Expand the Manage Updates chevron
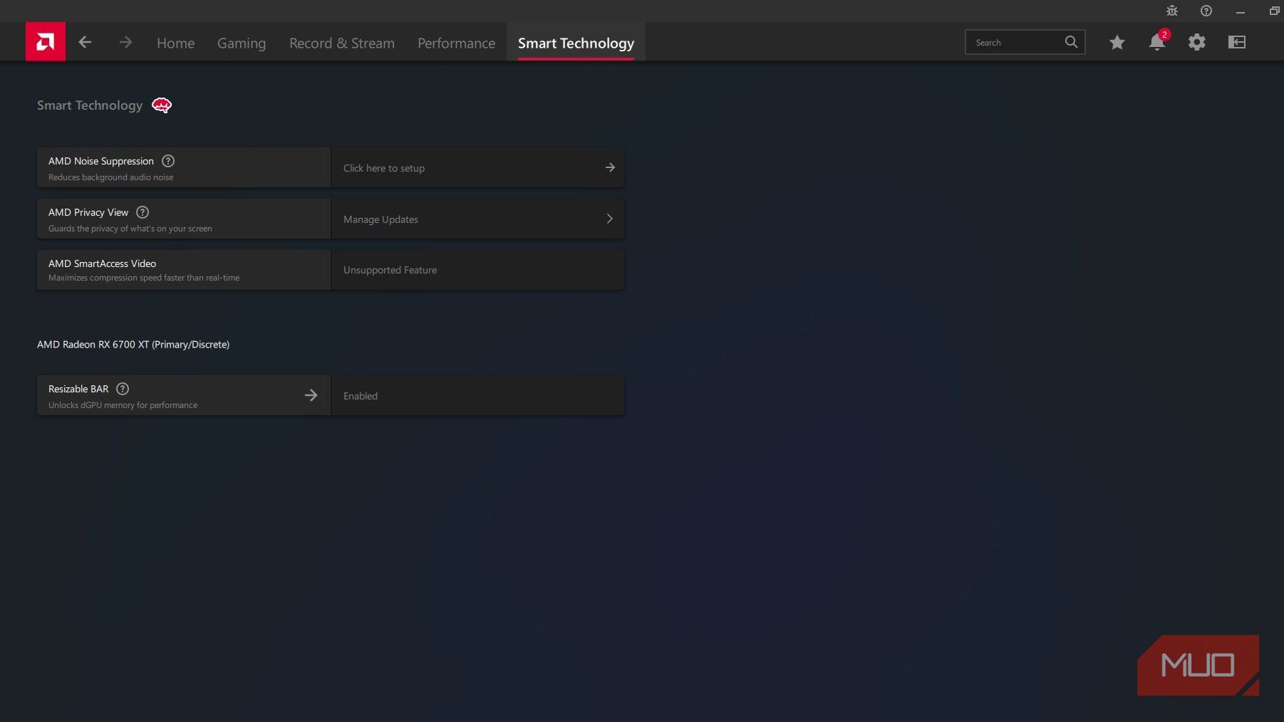 click(610, 219)
